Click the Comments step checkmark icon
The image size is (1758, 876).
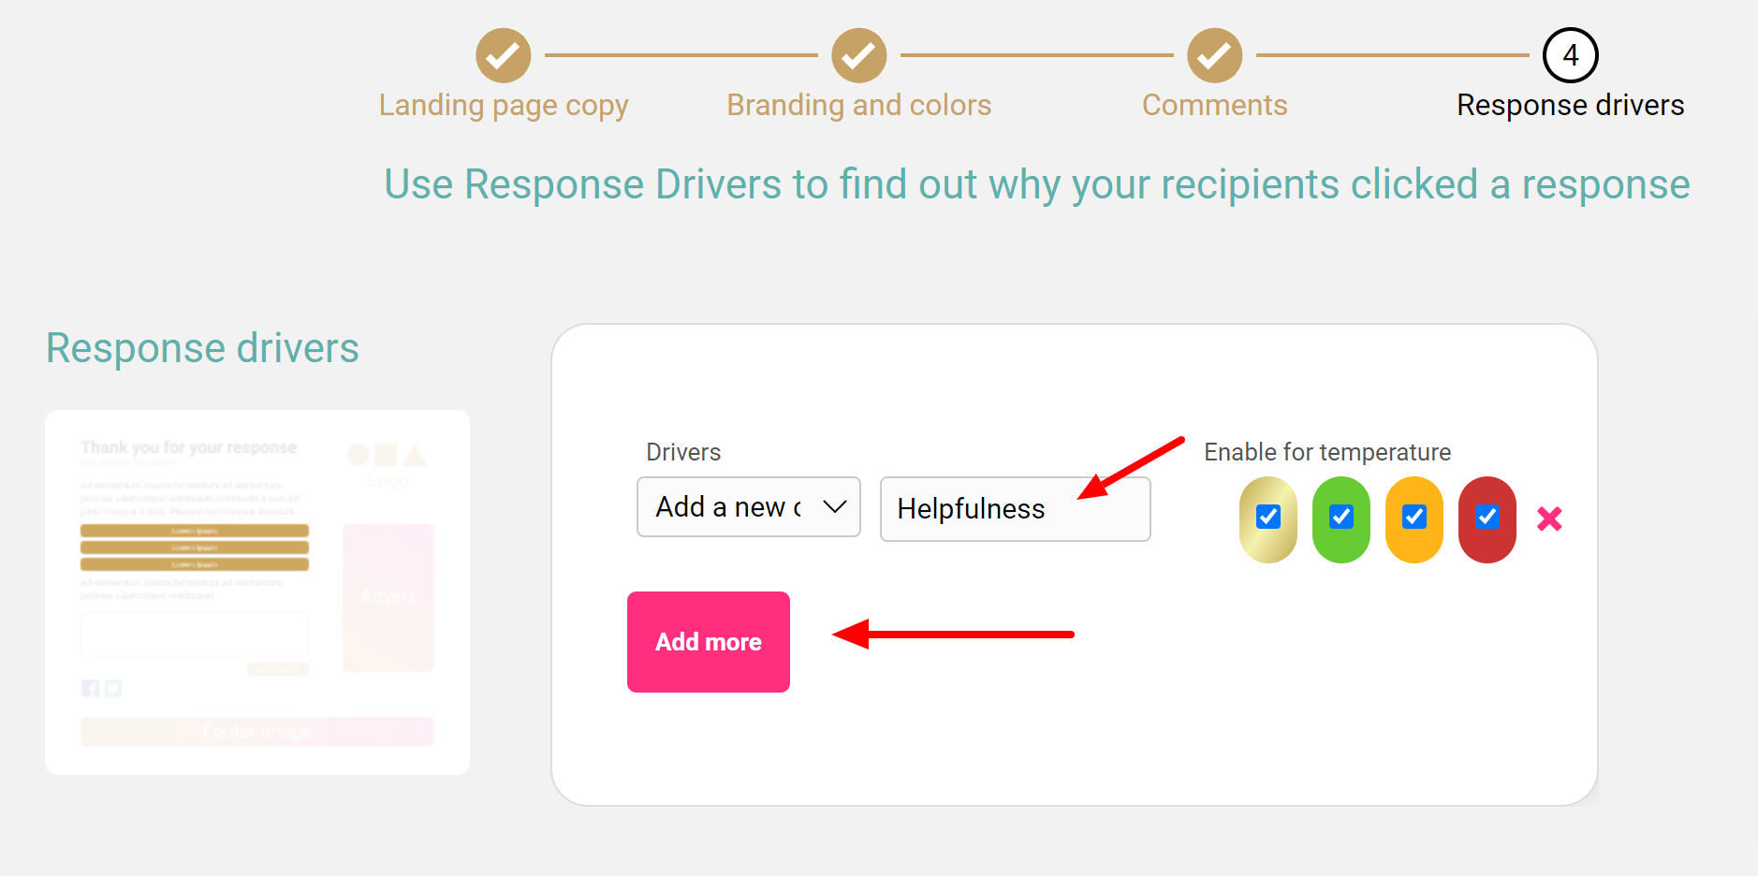tap(1215, 55)
